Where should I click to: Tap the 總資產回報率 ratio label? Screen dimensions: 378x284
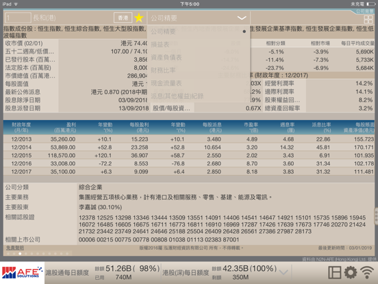click(282, 108)
